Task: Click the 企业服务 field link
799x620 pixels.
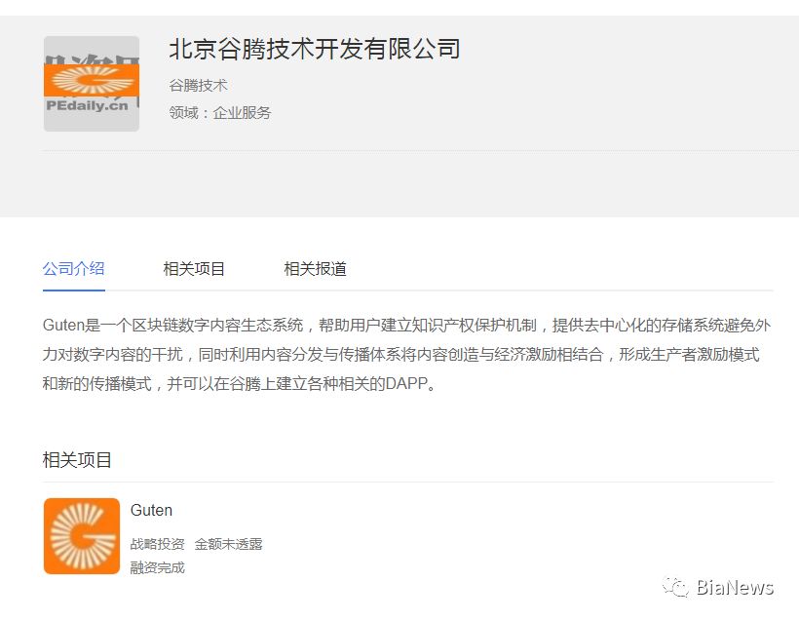Action: click(x=242, y=113)
